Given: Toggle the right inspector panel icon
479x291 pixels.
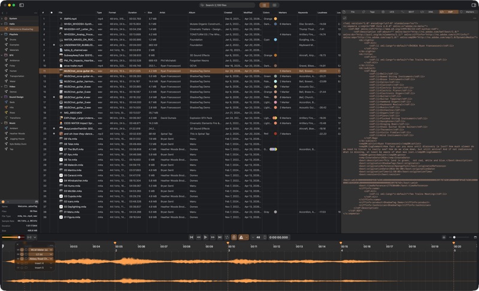Looking at the screenshot, I should click(474, 5).
